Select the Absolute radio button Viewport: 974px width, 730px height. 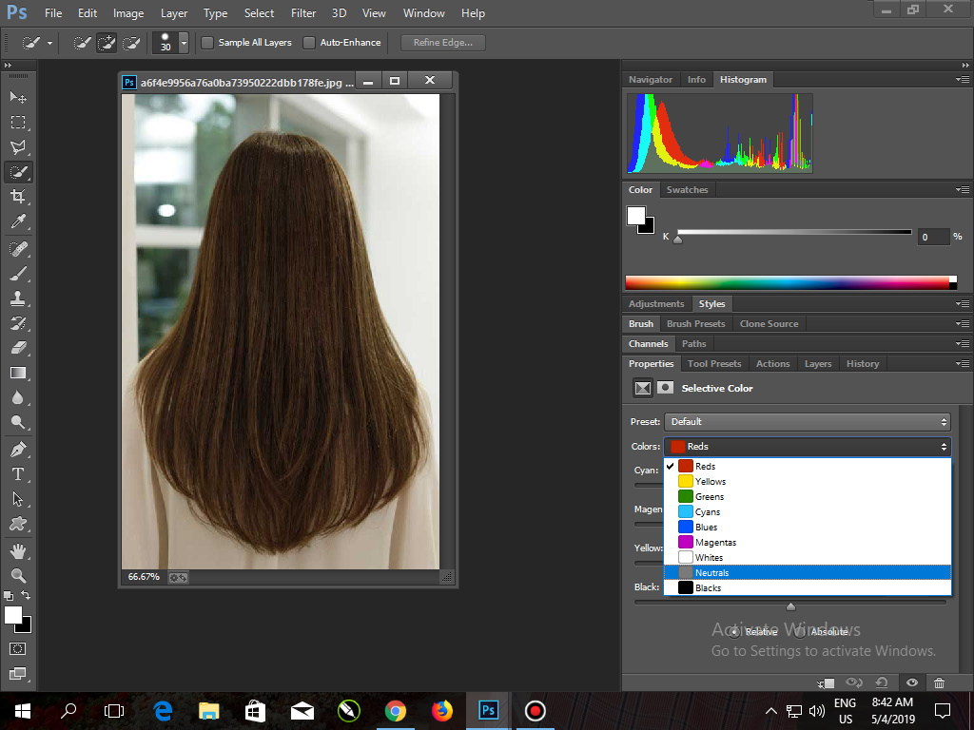(x=801, y=631)
